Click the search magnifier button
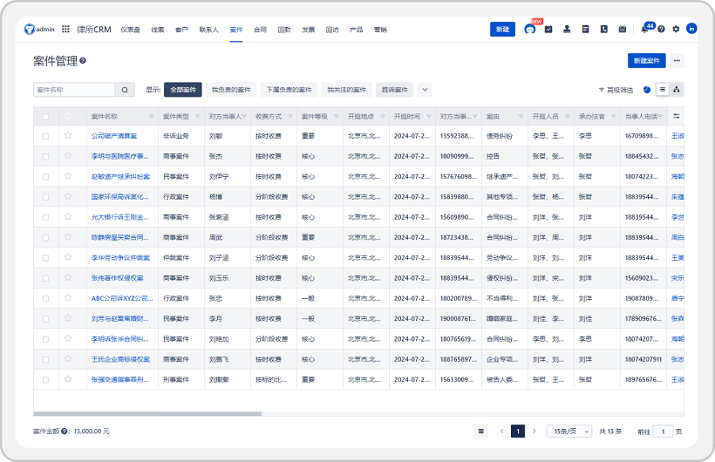Viewport: 715px width, 462px height. point(125,90)
